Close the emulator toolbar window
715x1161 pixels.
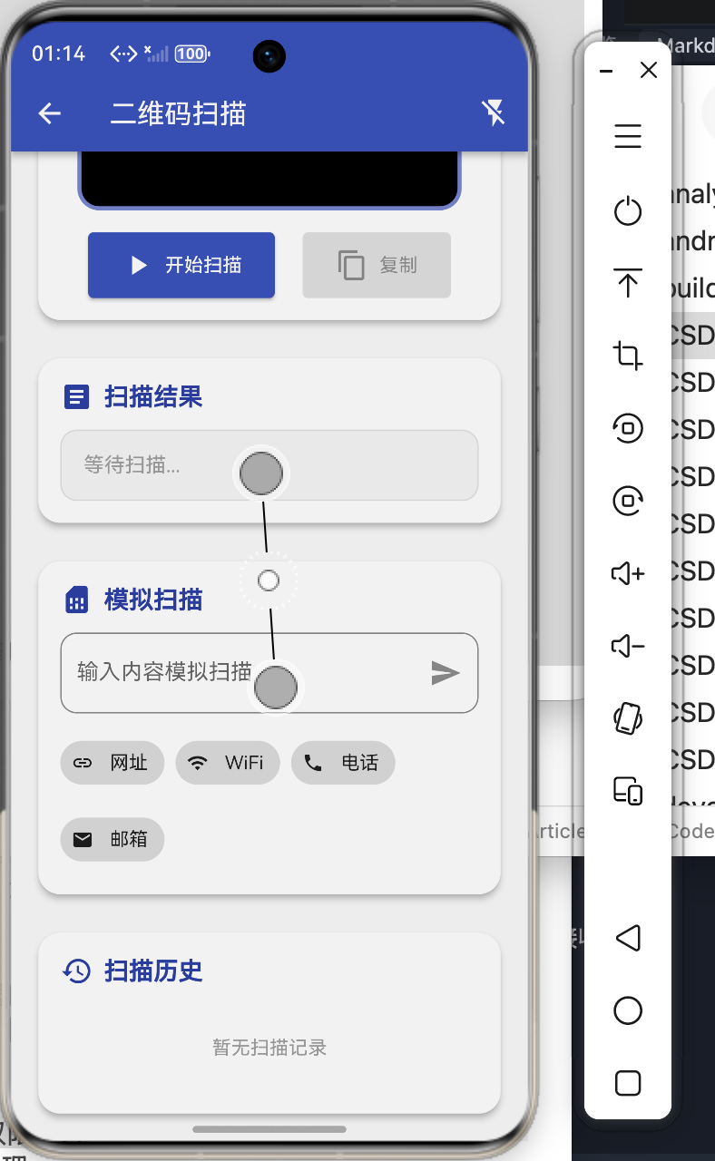(649, 71)
